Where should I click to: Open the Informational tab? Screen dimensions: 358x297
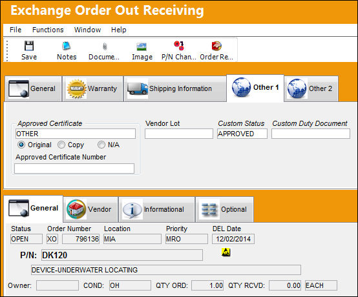[156, 209]
